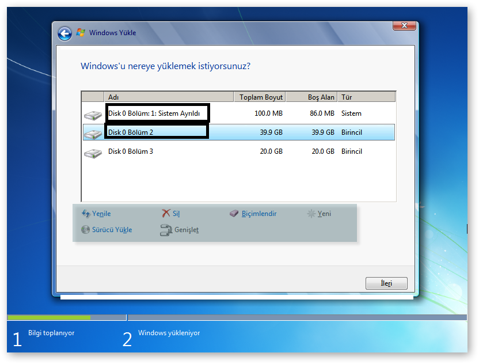Sort by the Adı column header
The height and width of the screenshot is (364, 479).
pos(169,97)
